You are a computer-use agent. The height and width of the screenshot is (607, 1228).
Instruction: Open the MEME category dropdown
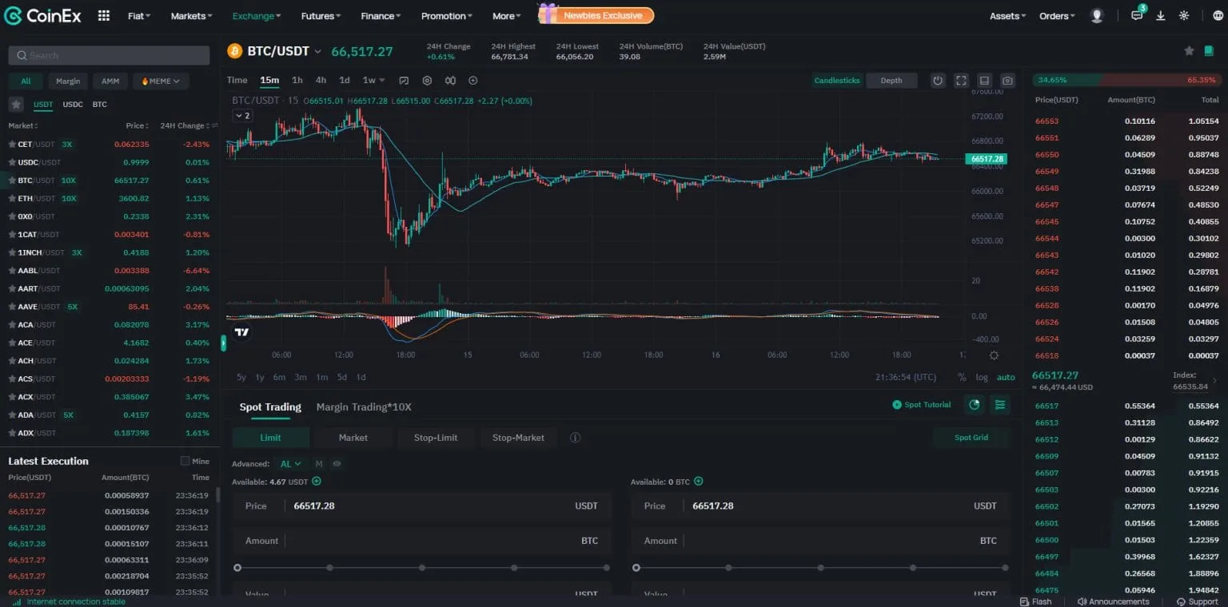[x=161, y=81]
